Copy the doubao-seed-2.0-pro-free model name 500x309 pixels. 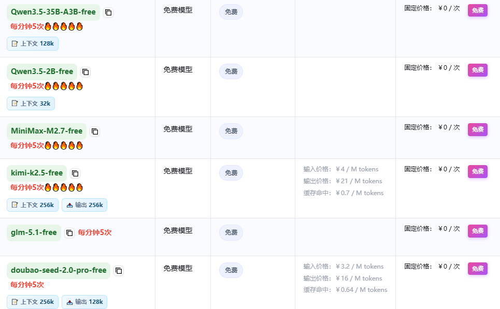pyautogui.click(x=119, y=271)
